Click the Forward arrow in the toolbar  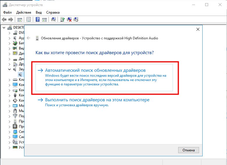pyautogui.click(x=11, y=19)
